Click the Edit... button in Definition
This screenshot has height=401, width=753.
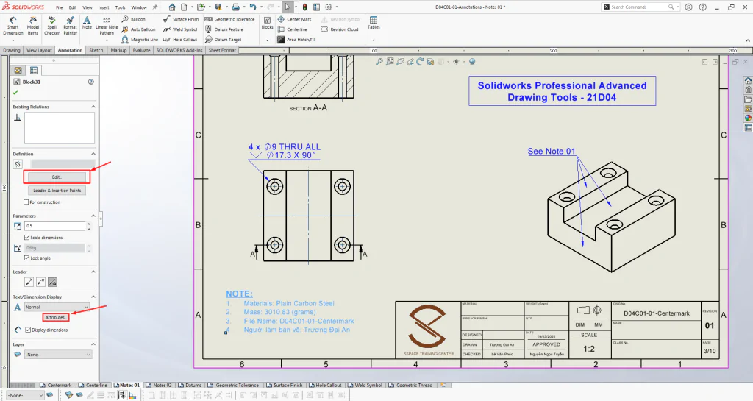tap(57, 177)
